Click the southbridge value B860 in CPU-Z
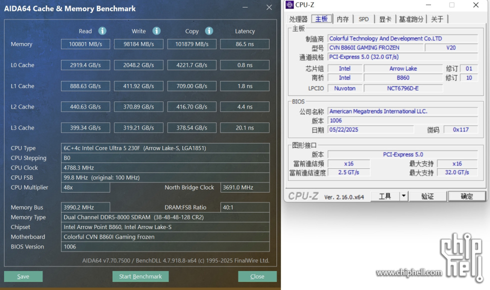490x290 pixels. (403, 77)
